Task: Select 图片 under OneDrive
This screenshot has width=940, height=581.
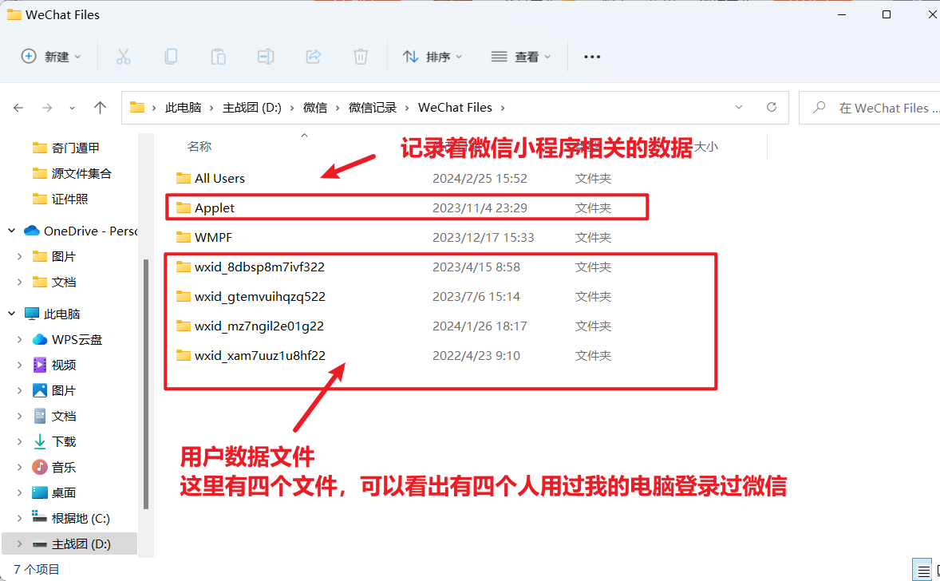Action: point(63,256)
